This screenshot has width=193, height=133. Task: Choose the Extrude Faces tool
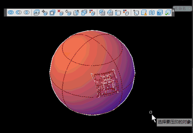37,13
